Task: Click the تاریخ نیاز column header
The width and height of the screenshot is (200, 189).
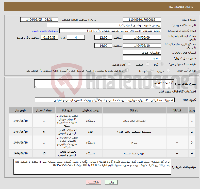Action: tap(20, 110)
